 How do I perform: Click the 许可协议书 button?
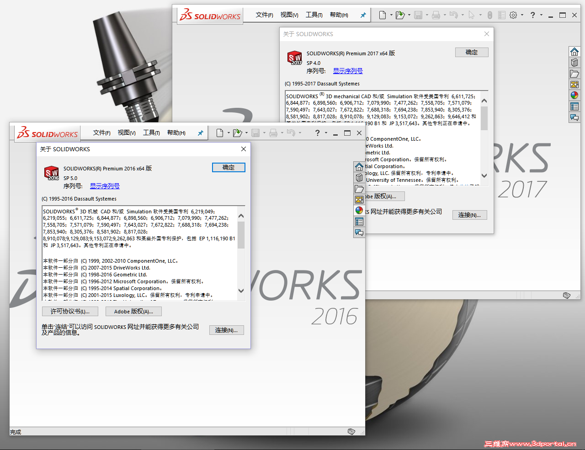[x=70, y=312]
